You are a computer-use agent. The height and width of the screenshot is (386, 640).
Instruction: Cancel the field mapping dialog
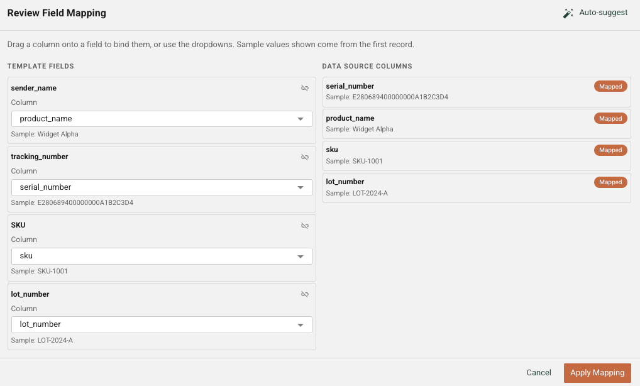(x=538, y=373)
